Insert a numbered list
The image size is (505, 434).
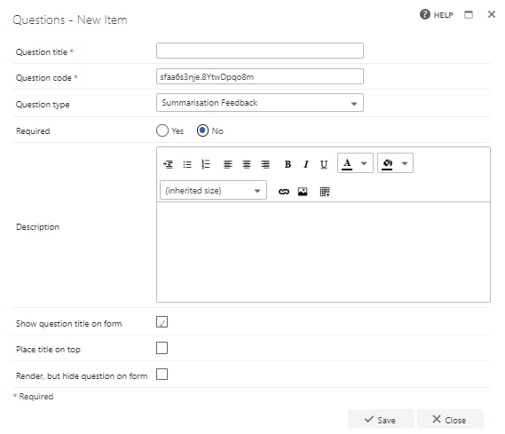(206, 164)
